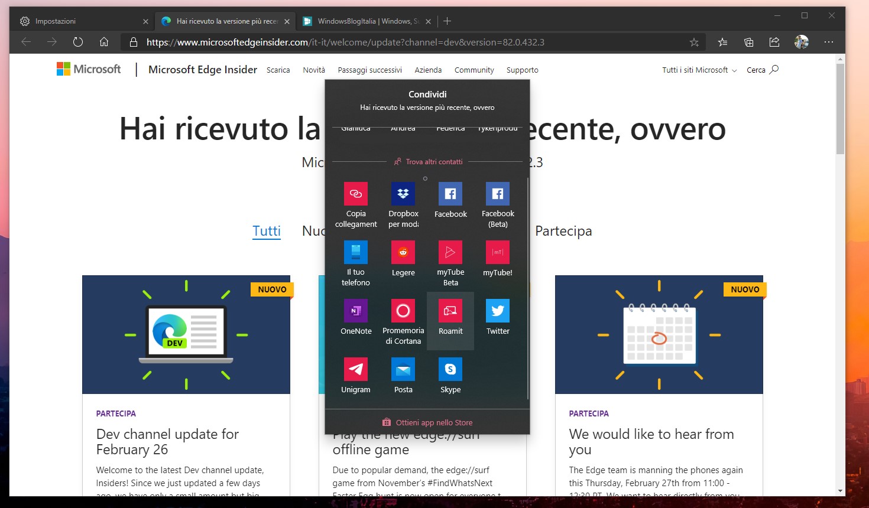Share with Roamit app
Viewport: 869px width, 508px height.
point(450,321)
